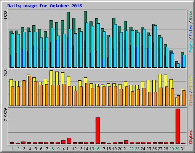Select the tall red KBytes bar for day 30
Image resolution: width=195 pixels, height=153 pixels.
[x=177, y=126]
